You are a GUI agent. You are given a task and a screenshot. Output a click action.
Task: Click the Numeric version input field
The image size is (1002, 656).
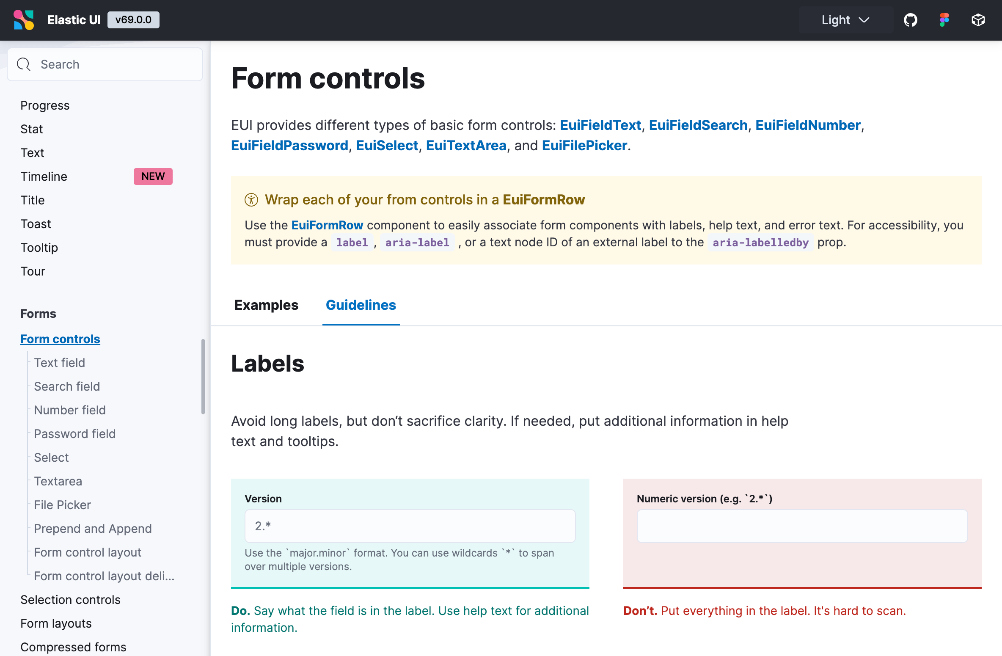click(x=802, y=526)
